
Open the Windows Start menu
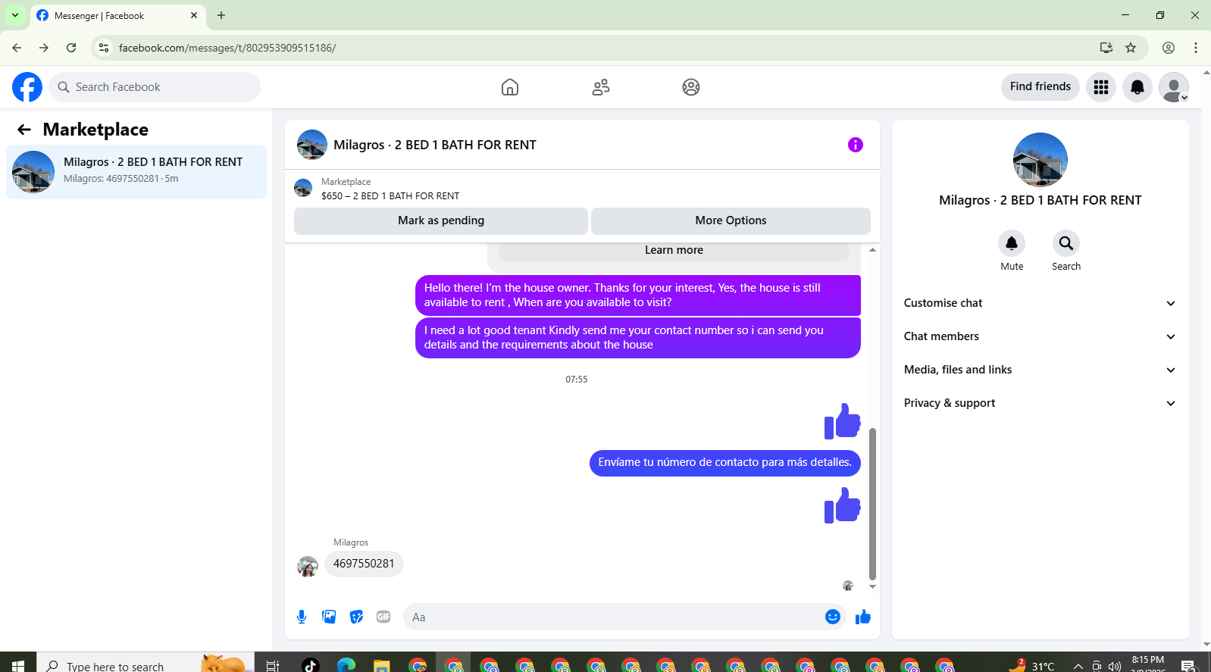pyautogui.click(x=18, y=665)
